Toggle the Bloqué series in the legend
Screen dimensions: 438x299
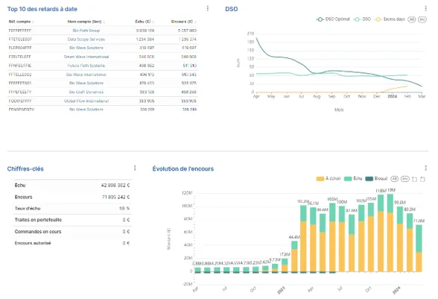pyautogui.click(x=376, y=178)
